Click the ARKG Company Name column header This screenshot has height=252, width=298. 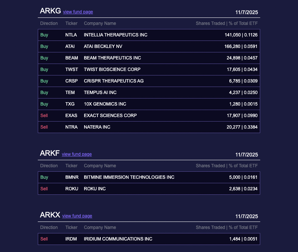pos(100,23)
